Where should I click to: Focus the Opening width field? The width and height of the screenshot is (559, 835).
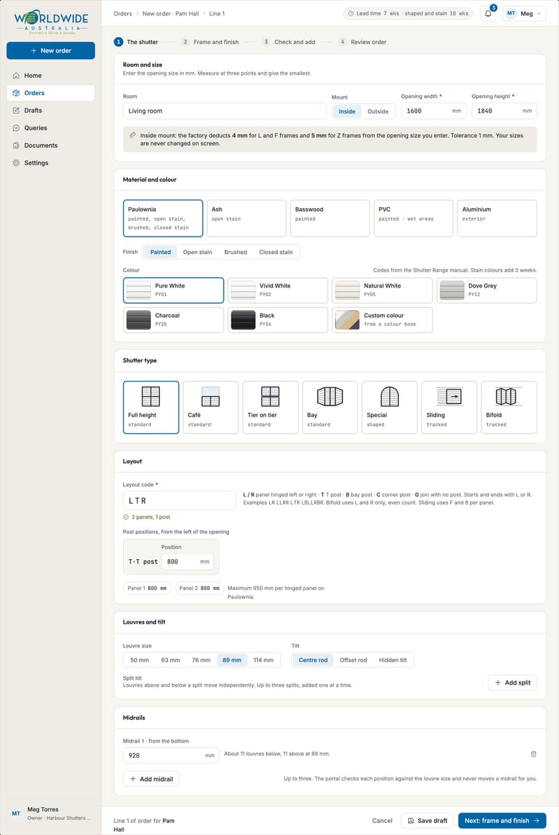click(x=433, y=111)
